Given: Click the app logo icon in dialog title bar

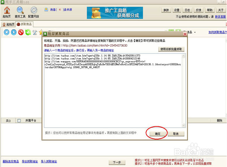Looking at the screenshot, I should tap(45, 34).
